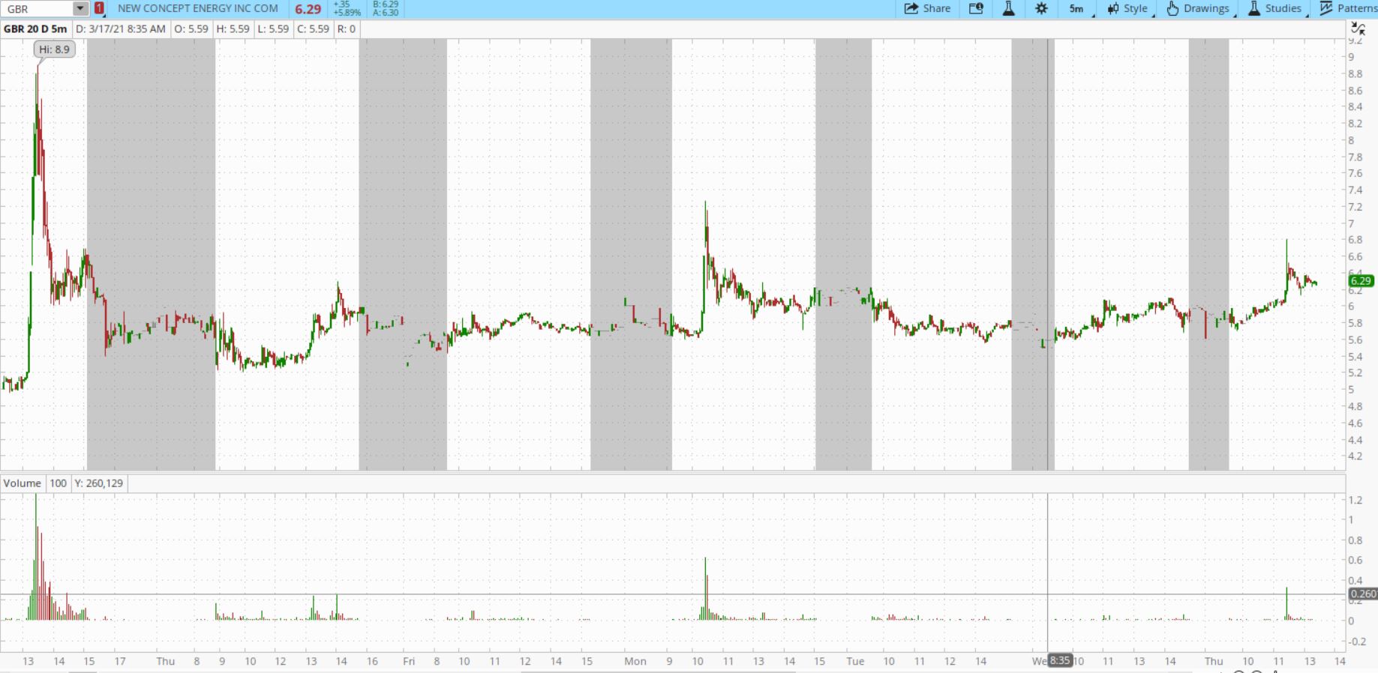Image resolution: width=1378 pixels, height=673 pixels.
Task: Click the 8:35 time axis marker
Action: pos(1059,660)
